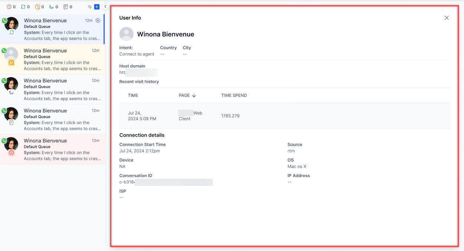Click the blue moon status counter icon
The width and height of the screenshot is (464, 251).
(x=52, y=7)
